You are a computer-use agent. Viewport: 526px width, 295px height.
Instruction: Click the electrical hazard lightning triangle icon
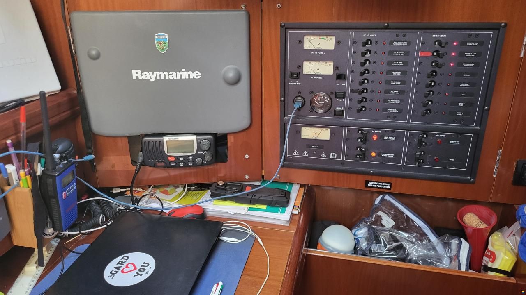click(x=306, y=154)
